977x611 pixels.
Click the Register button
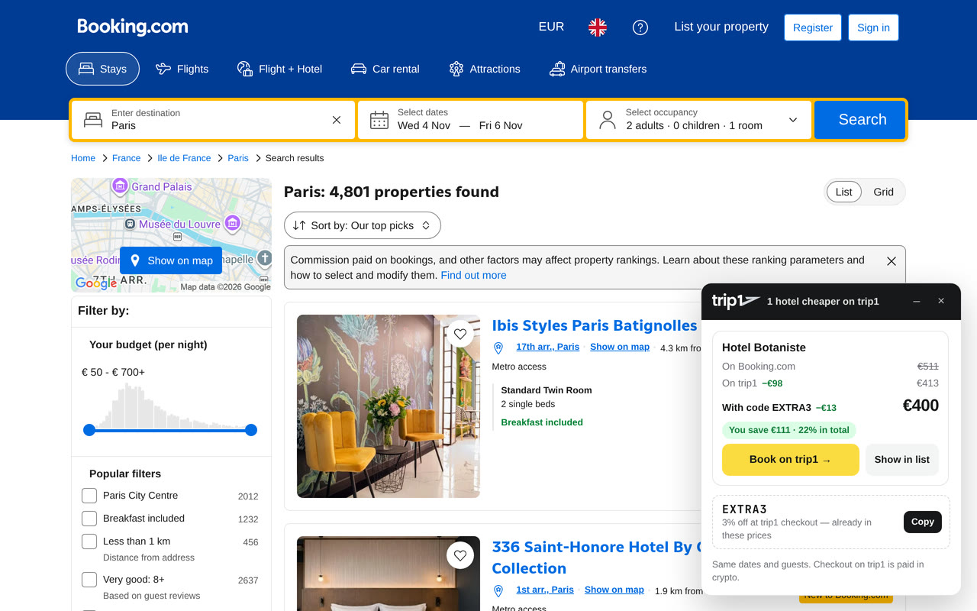[813, 27]
